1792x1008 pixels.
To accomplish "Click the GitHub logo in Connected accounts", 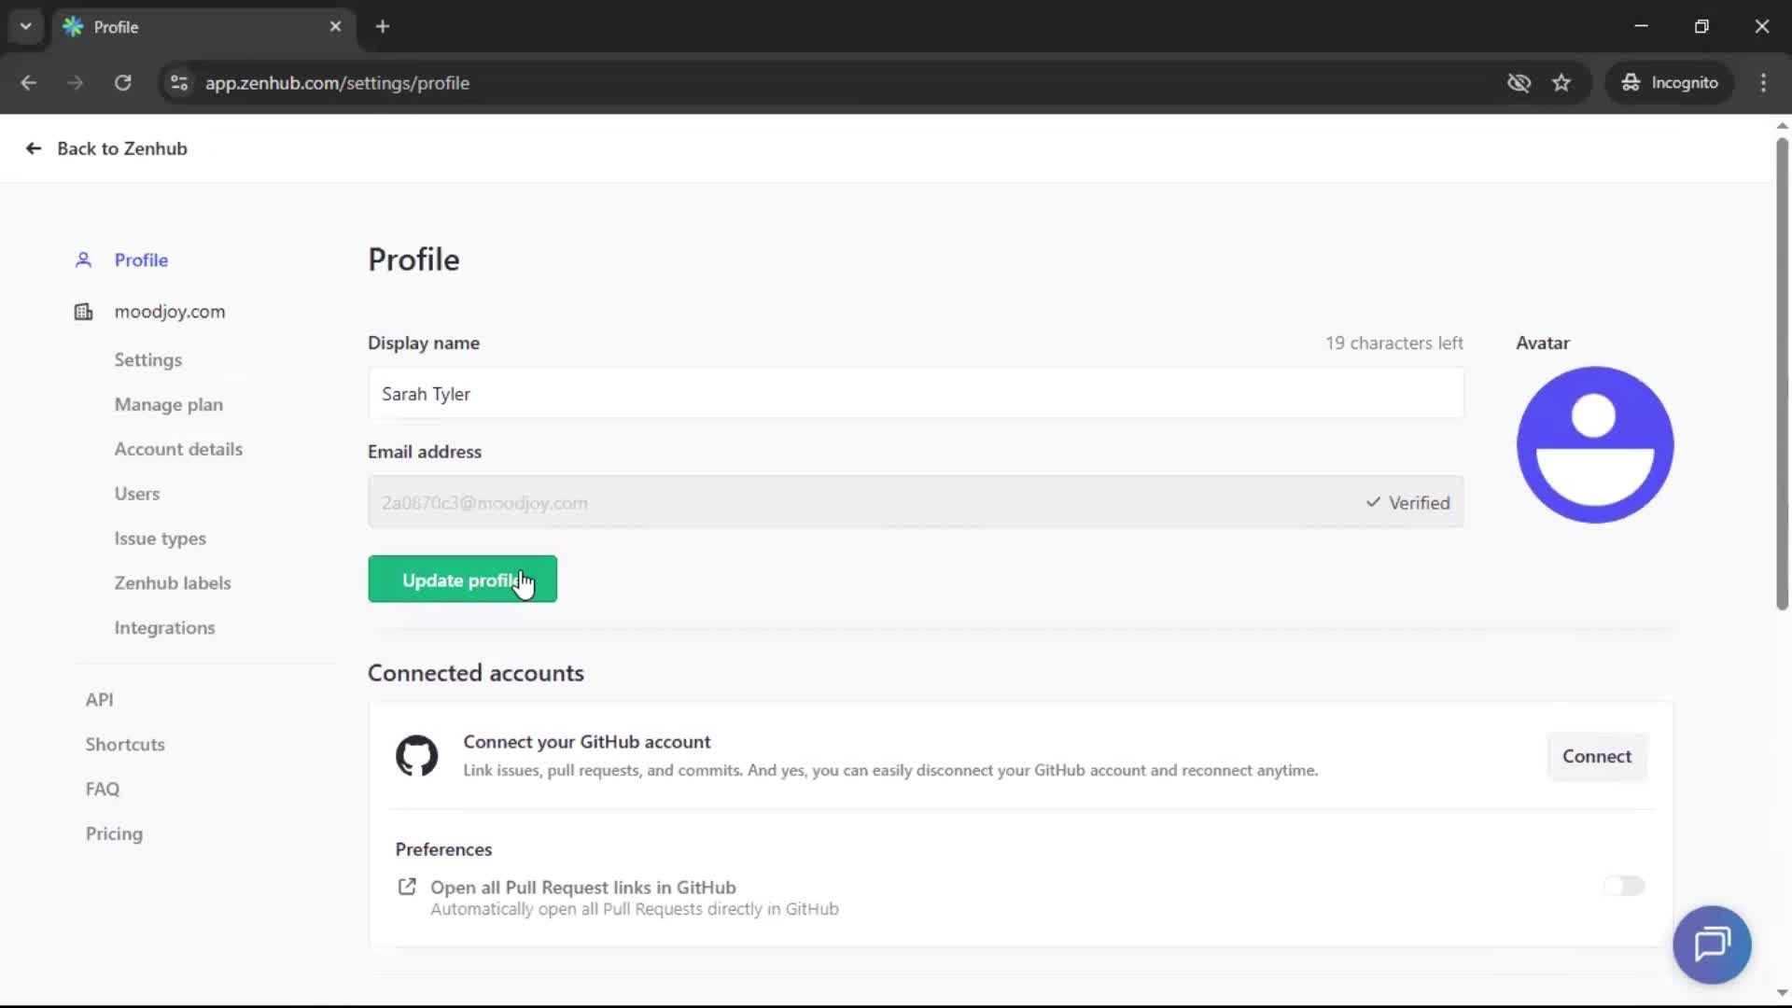I will 417,756.
